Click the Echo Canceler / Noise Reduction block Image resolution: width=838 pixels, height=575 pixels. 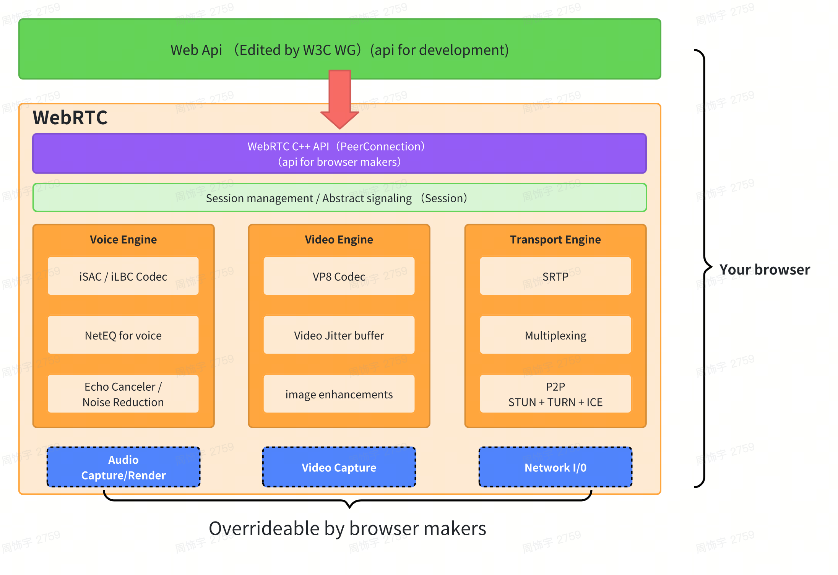123,394
